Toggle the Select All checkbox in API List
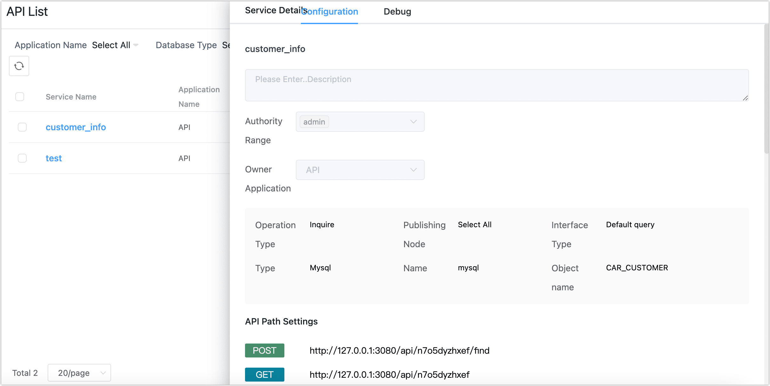Image resolution: width=770 pixels, height=386 pixels. point(20,96)
